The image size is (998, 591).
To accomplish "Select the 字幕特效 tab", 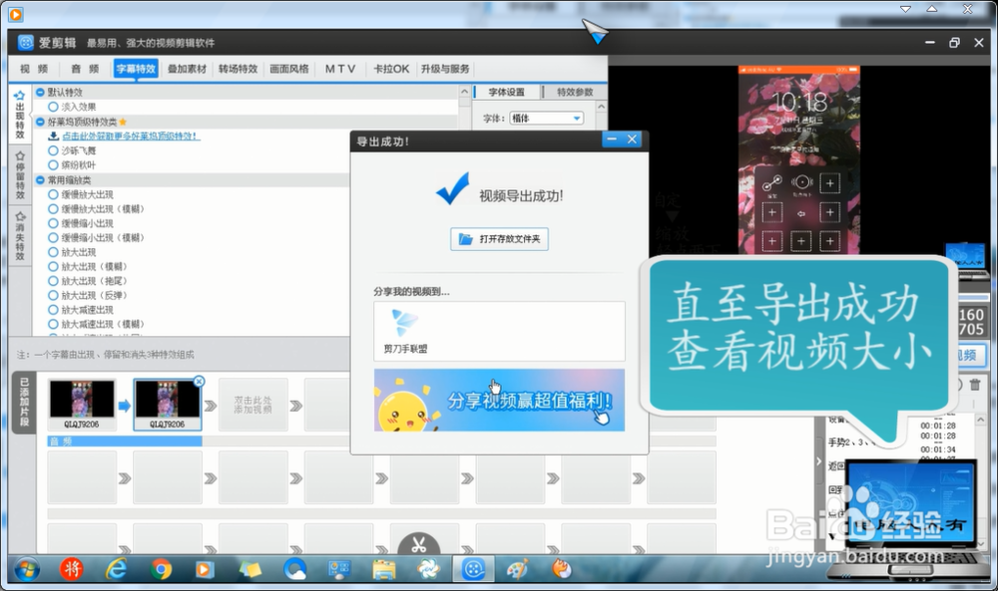I will coord(136,69).
